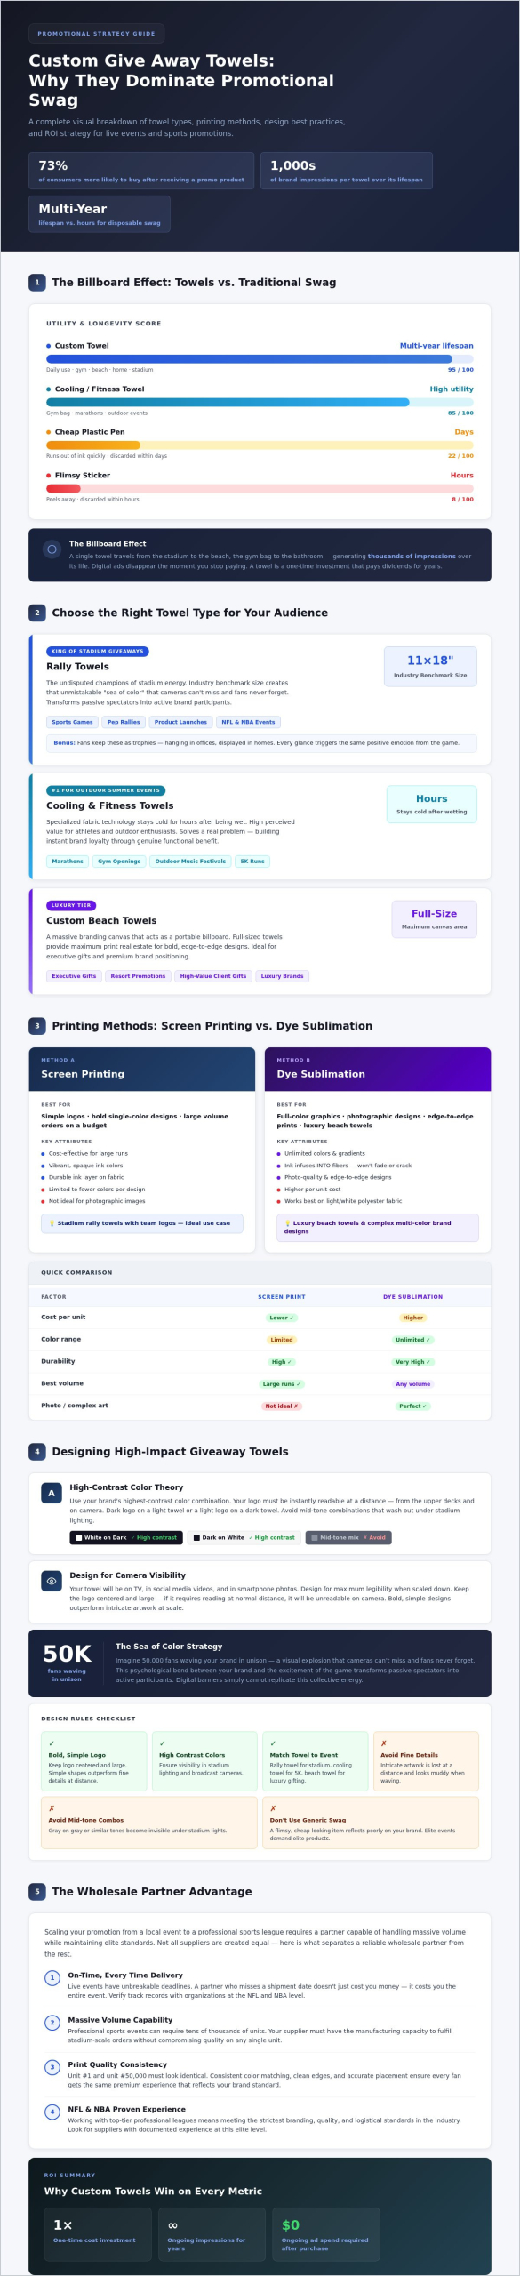The image size is (520, 2276).
Task: Click the Avoid Fine Details X card
Action: (x=426, y=1761)
